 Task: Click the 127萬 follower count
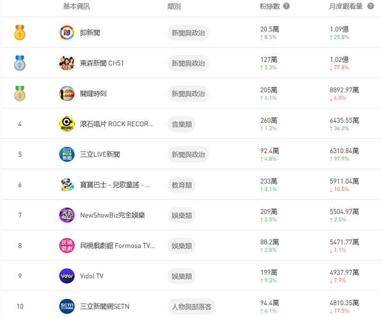[x=269, y=60]
